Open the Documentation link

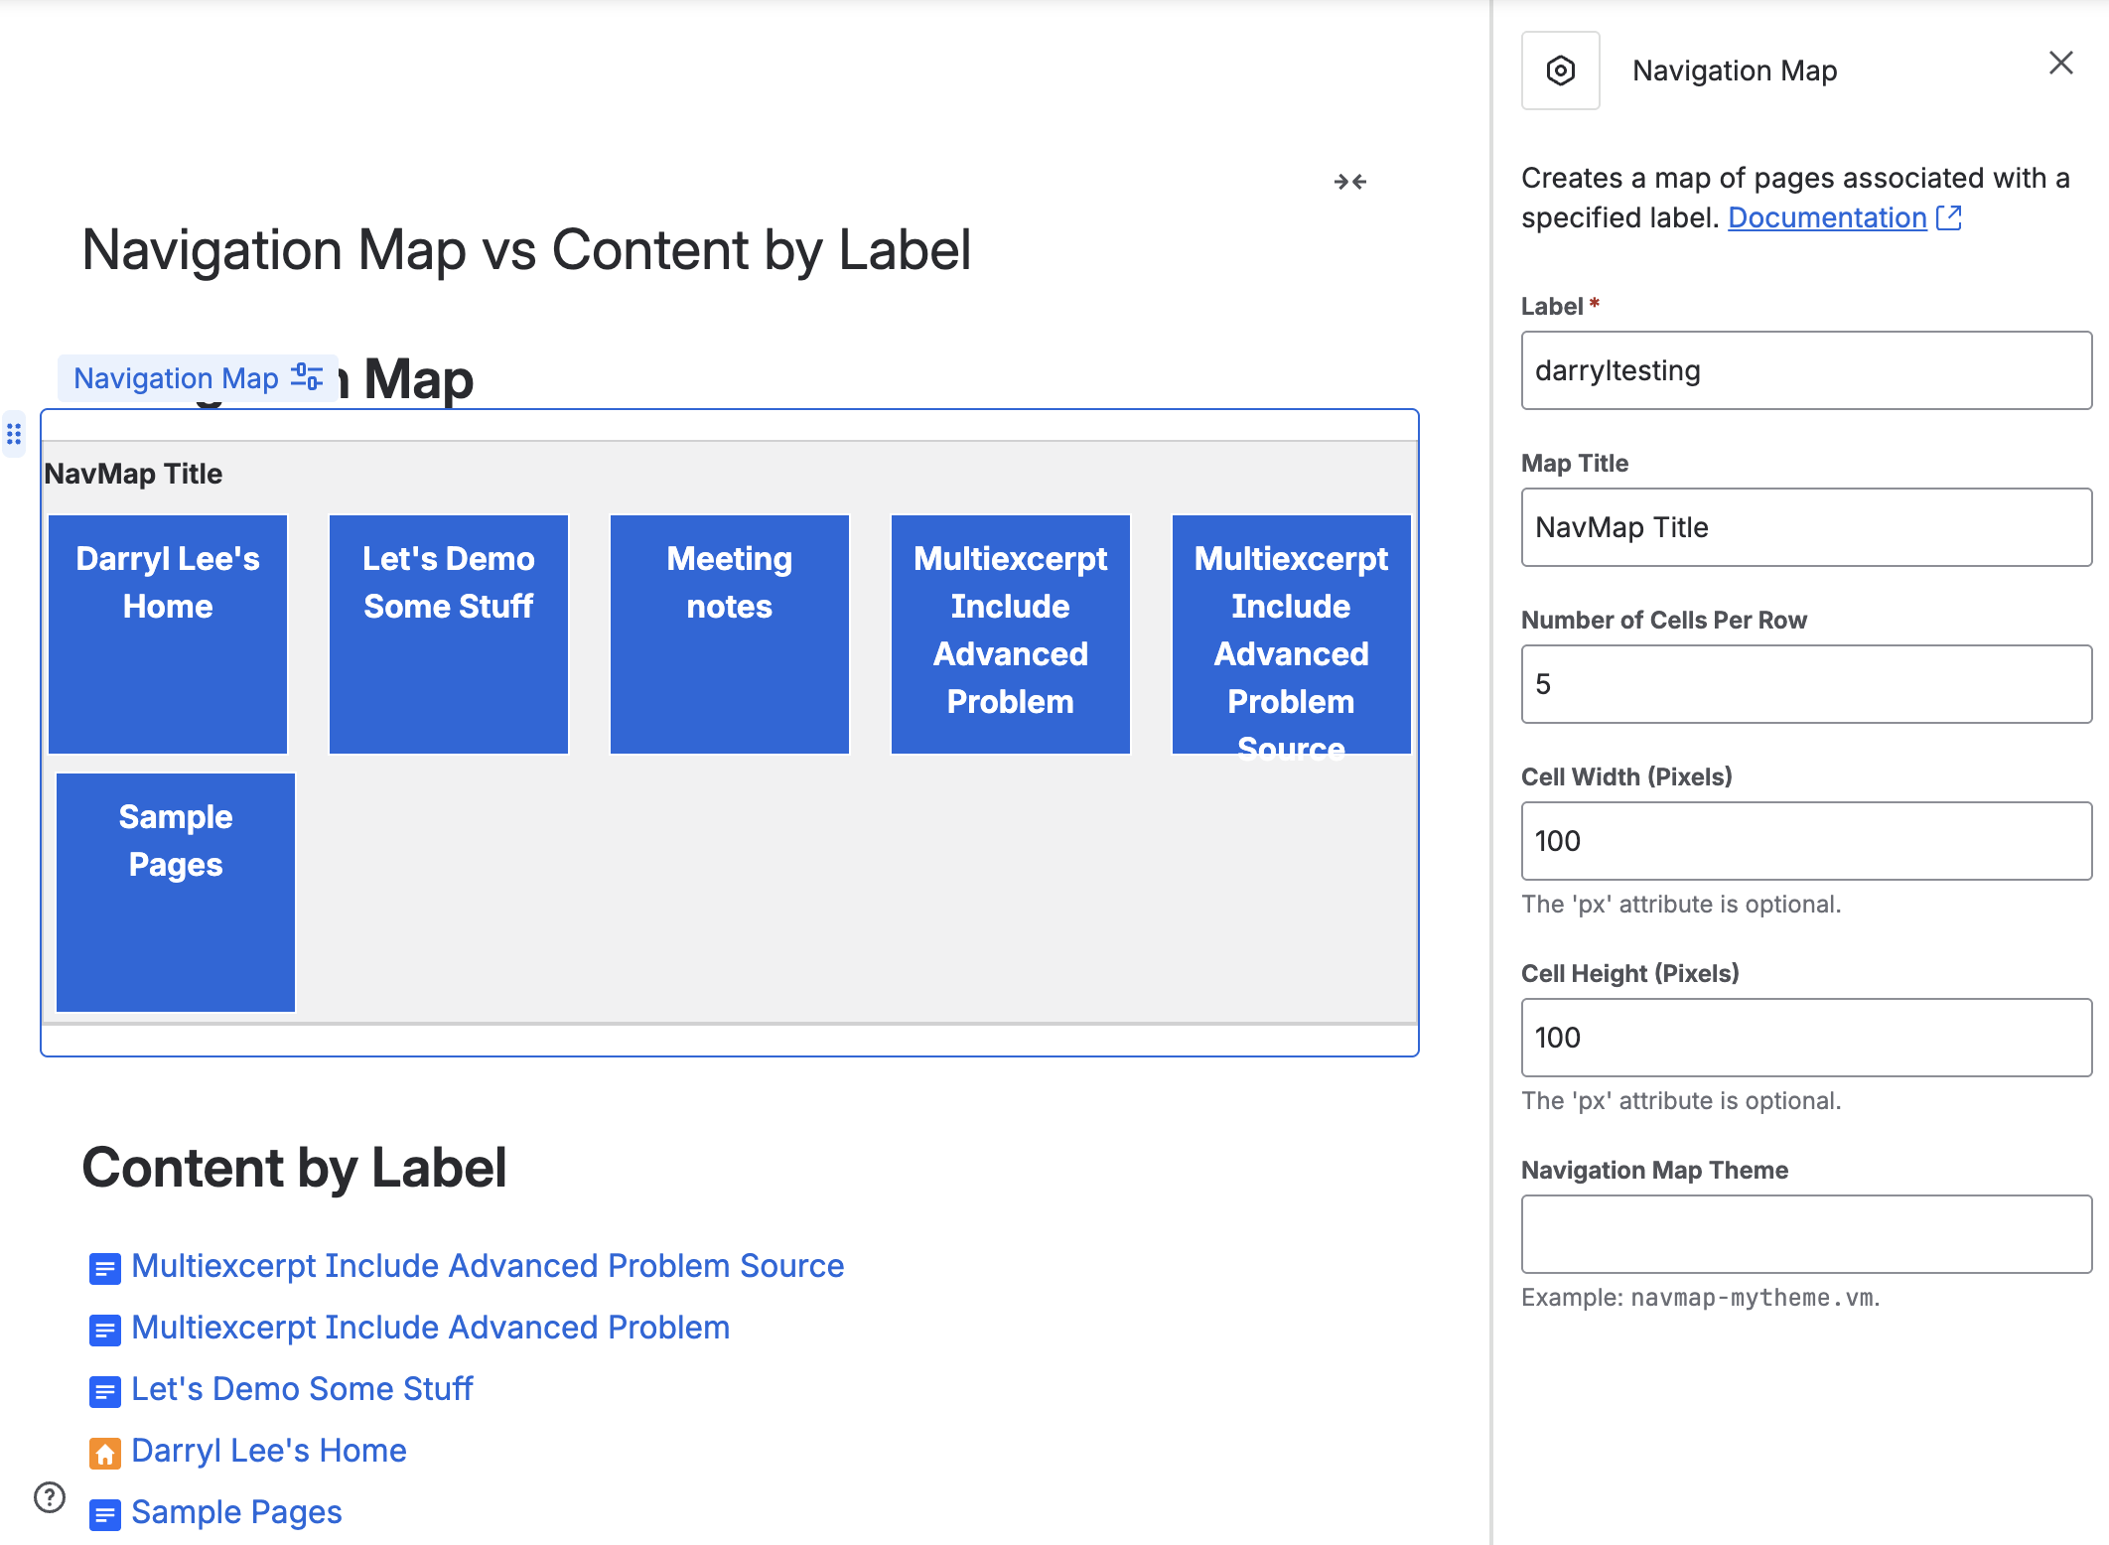coord(1827,217)
